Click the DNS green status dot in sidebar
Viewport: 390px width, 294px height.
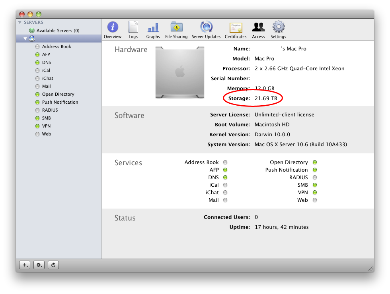tap(37, 62)
